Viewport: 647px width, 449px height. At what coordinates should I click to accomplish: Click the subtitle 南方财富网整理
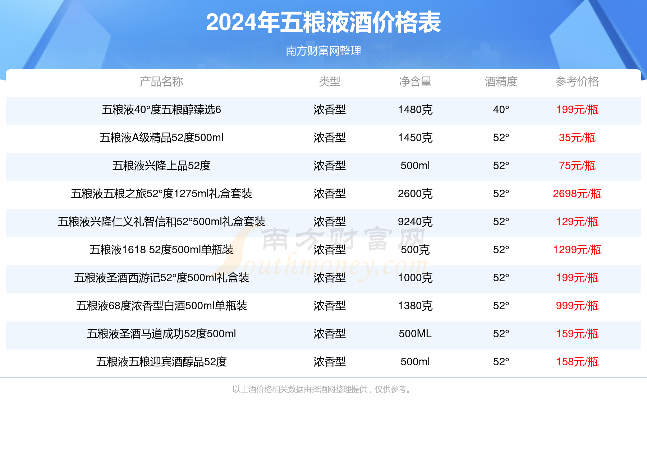(x=323, y=51)
